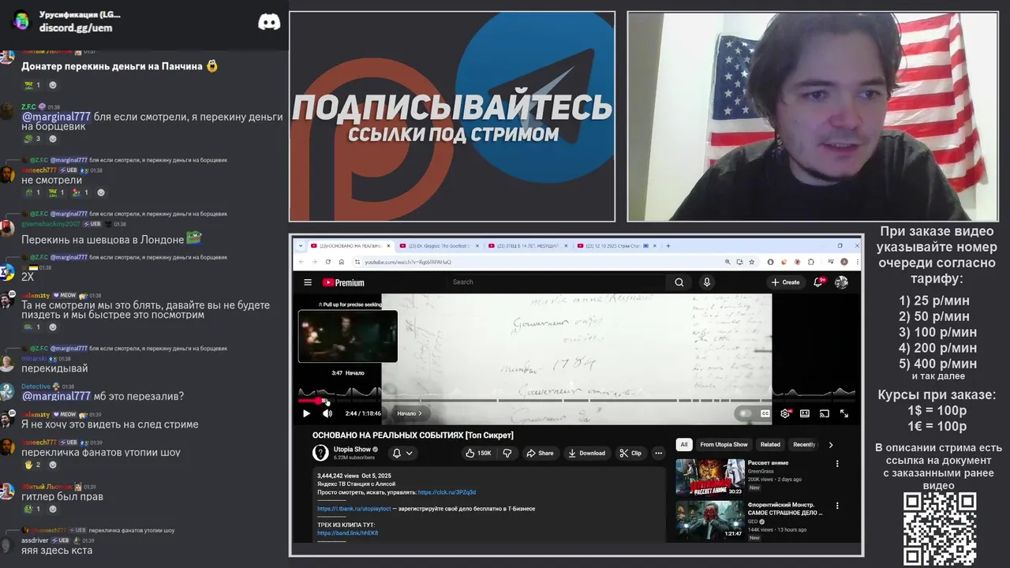Open options menu for 'Флорентийский Монстр' video
The height and width of the screenshot is (568, 1010).
pos(837,506)
